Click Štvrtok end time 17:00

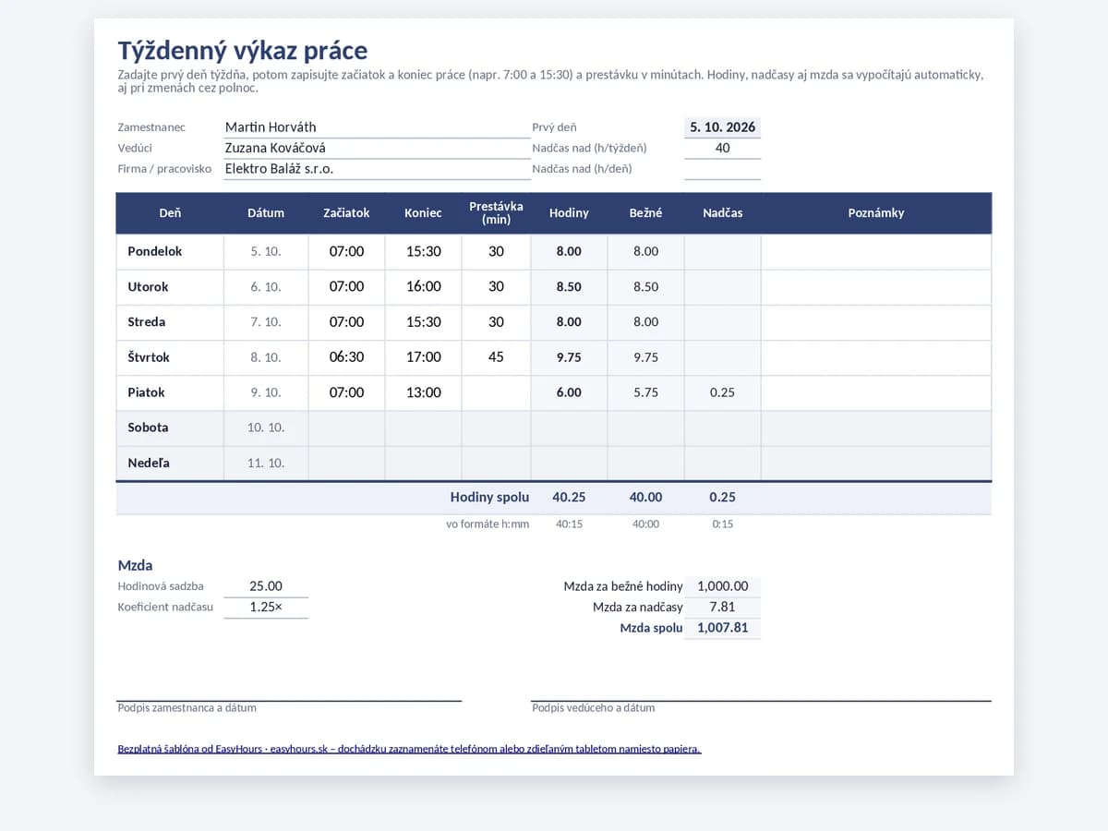coord(423,357)
